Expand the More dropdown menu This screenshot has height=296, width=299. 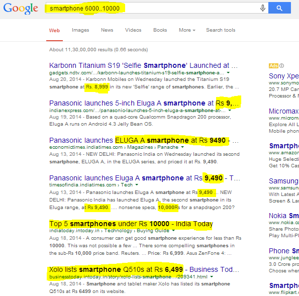[x=187, y=30]
